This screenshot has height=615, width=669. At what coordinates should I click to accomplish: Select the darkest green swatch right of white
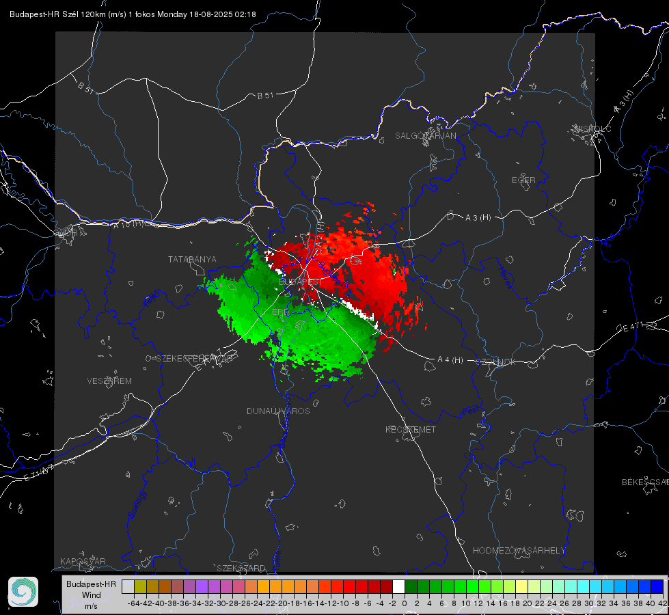click(x=411, y=586)
